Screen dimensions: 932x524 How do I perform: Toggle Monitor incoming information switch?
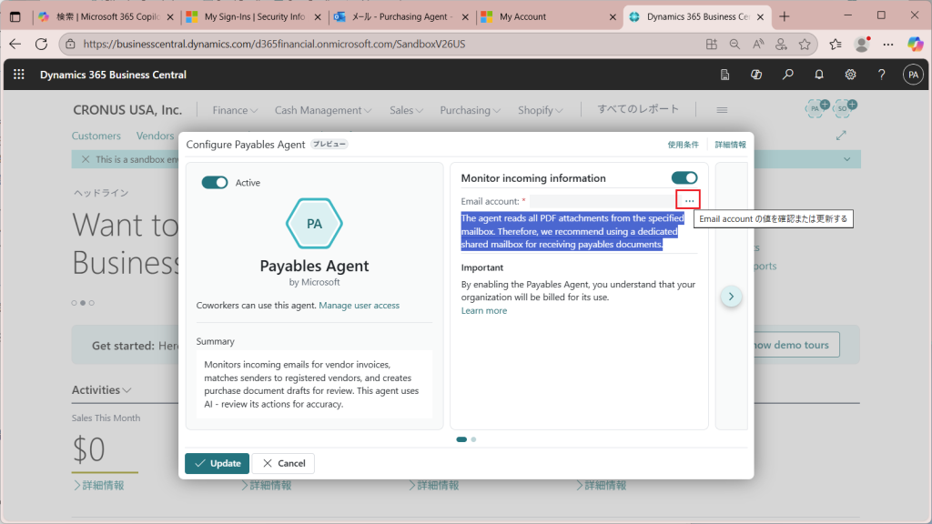click(684, 177)
